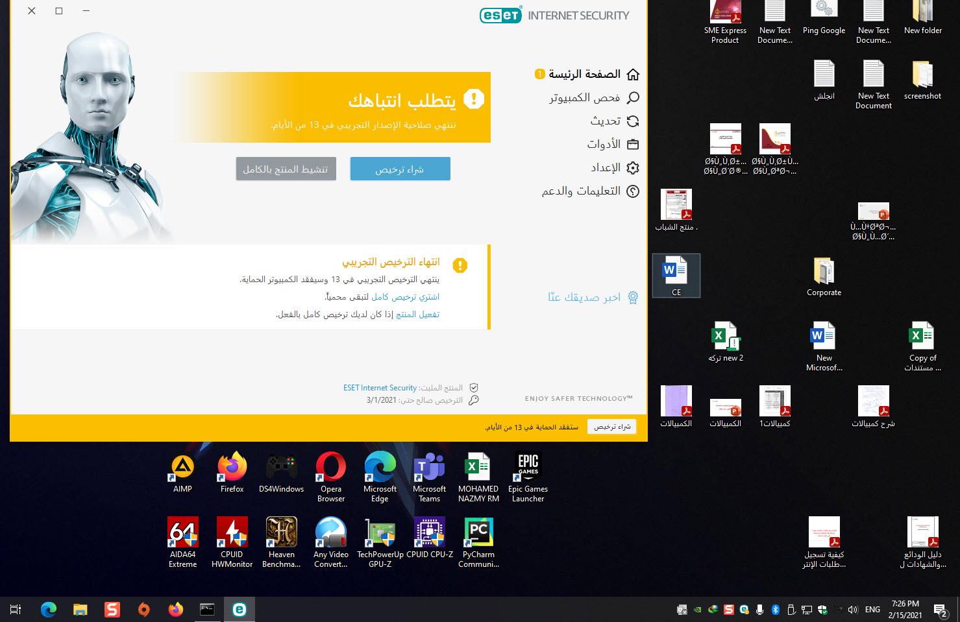
Task: Click the microphone tray icon
Action: (x=759, y=610)
